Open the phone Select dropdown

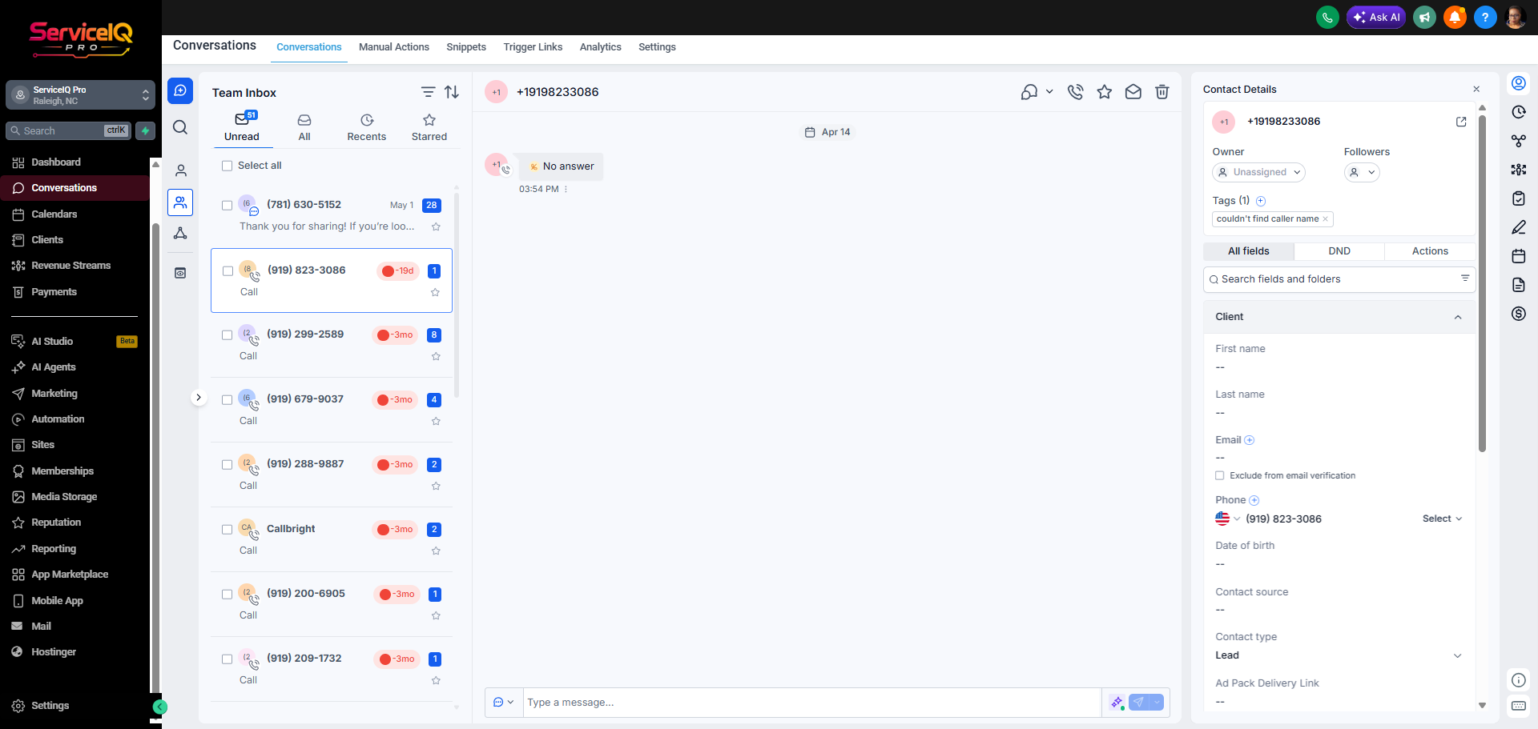tap(1442, 519)
